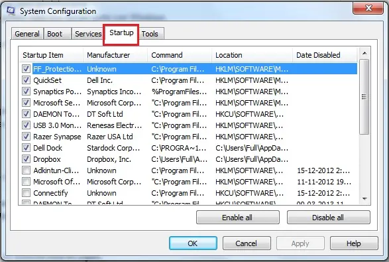The image size is (389, 262).
Task: Uncheck the FF_Protection startup item
Action: point(26,69)
